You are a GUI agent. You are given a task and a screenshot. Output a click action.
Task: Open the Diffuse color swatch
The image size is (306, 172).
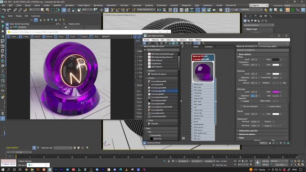click(275, 59)
